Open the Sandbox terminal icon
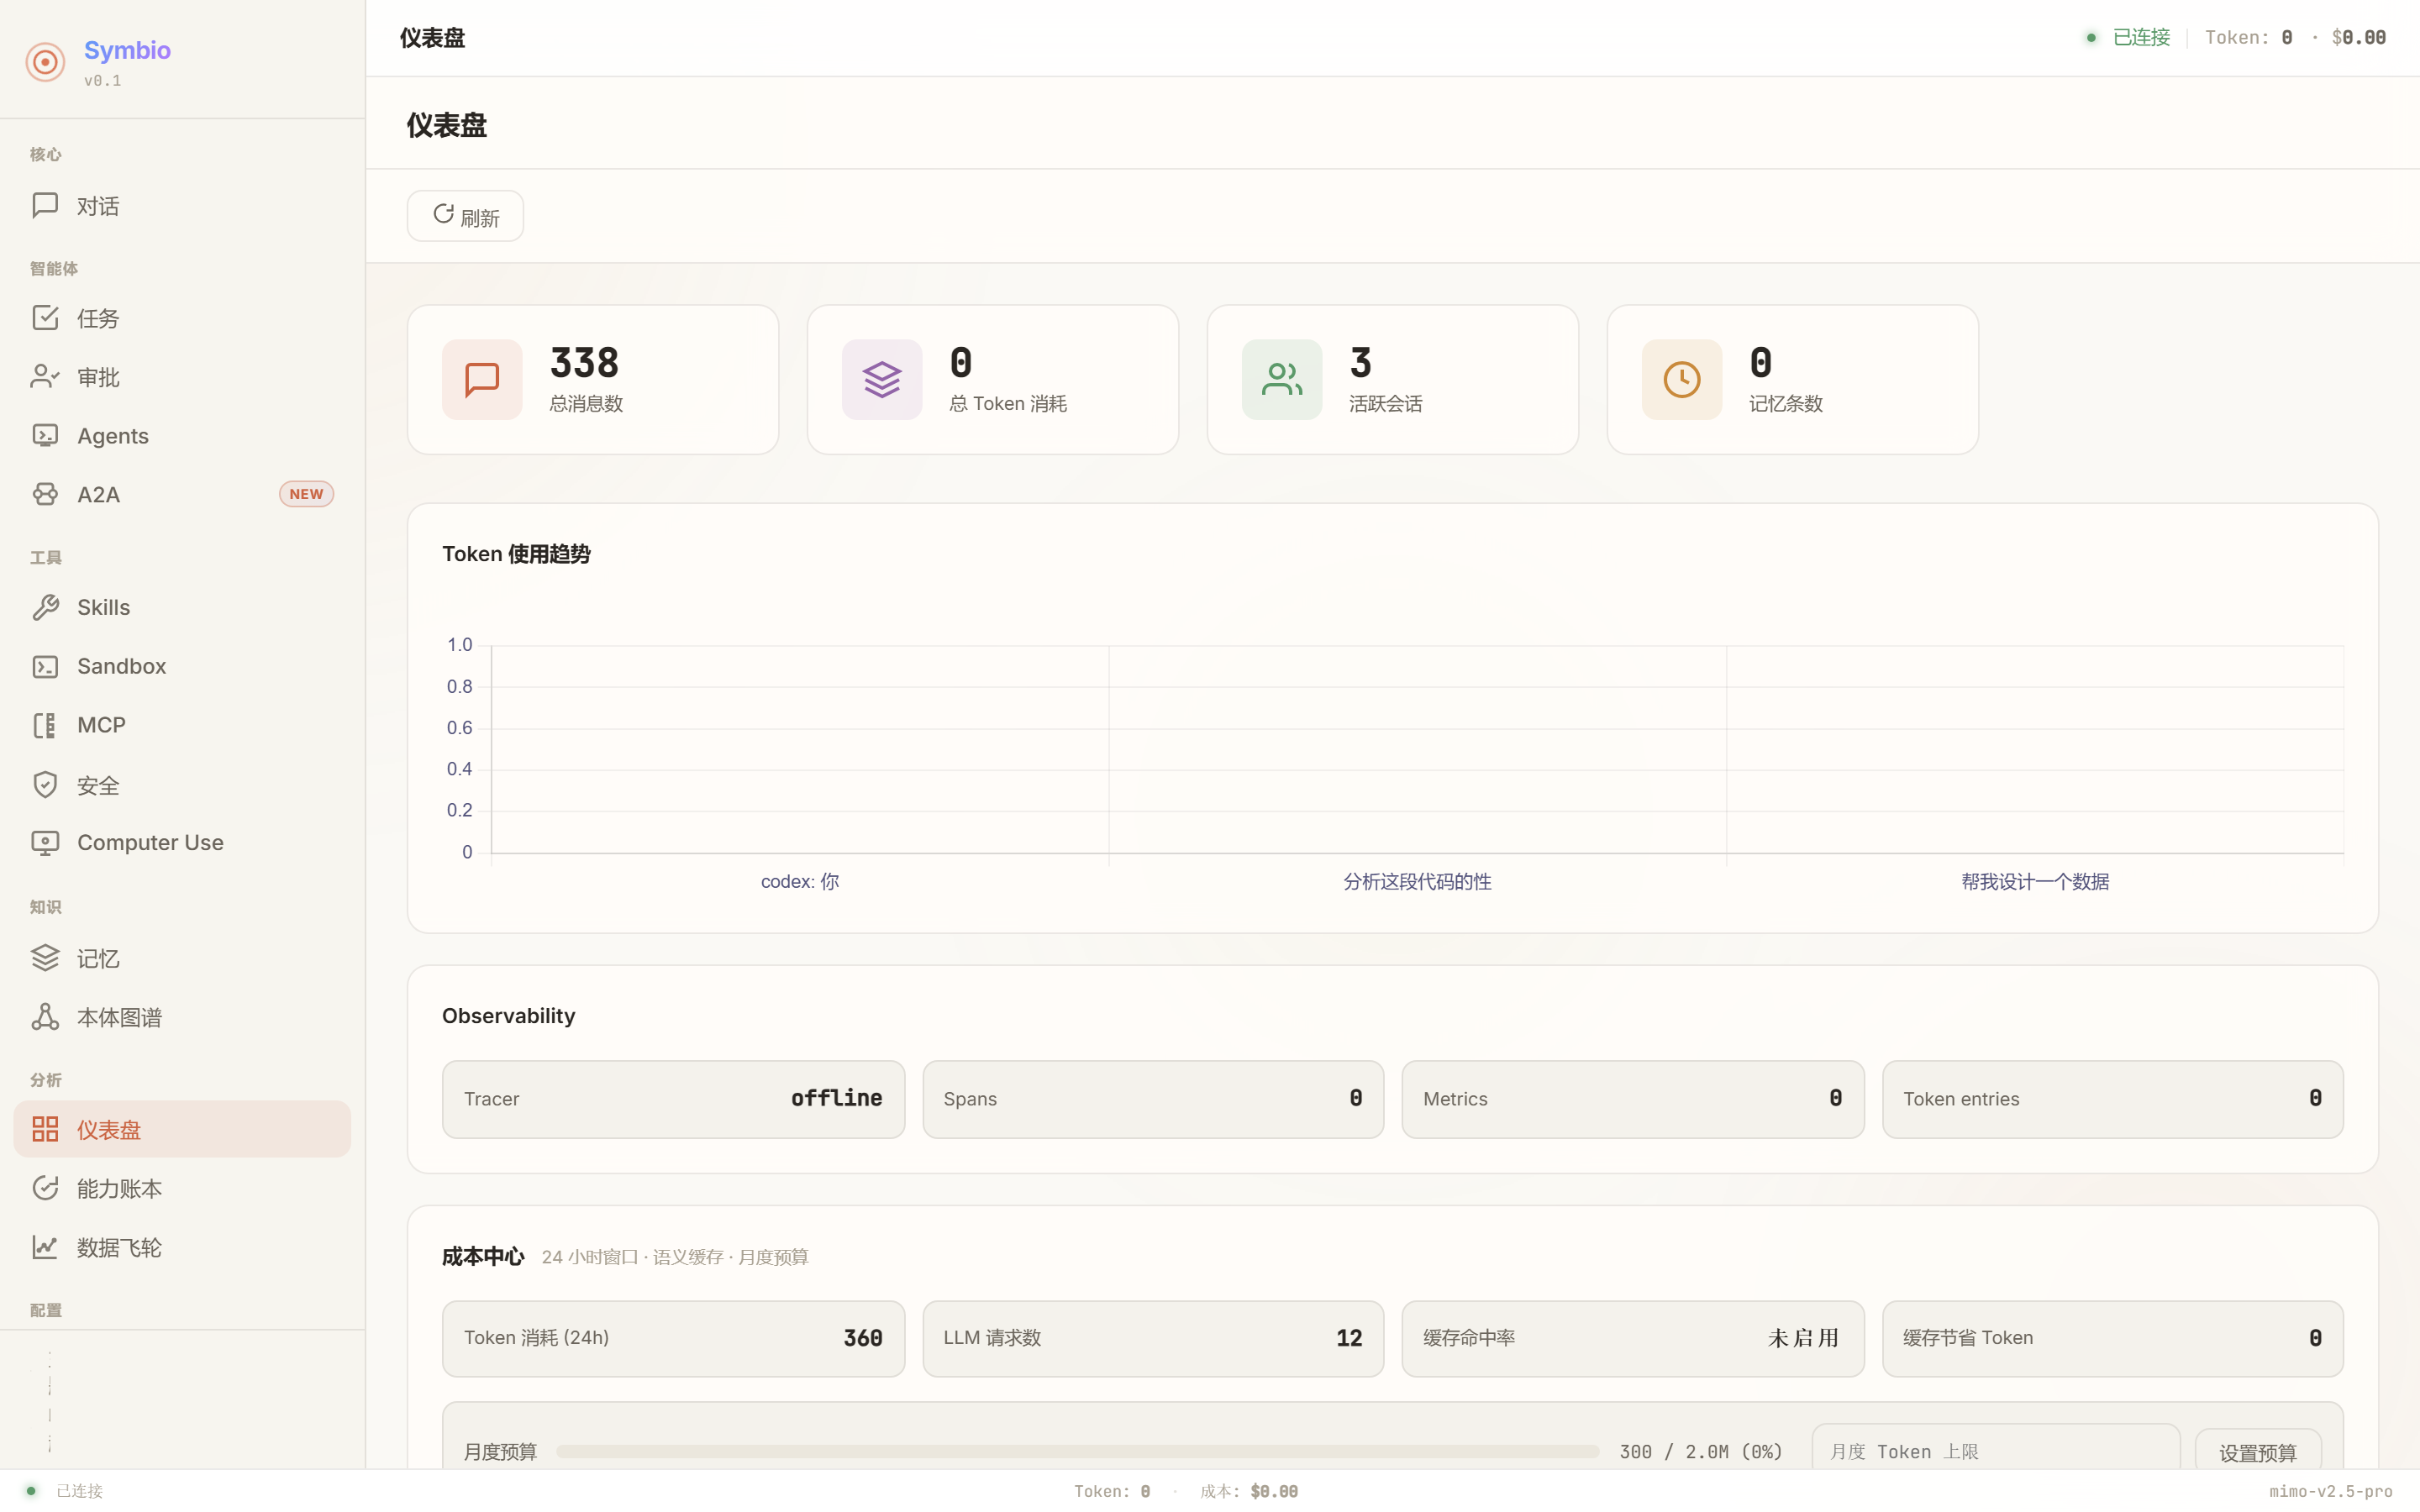 45,666
